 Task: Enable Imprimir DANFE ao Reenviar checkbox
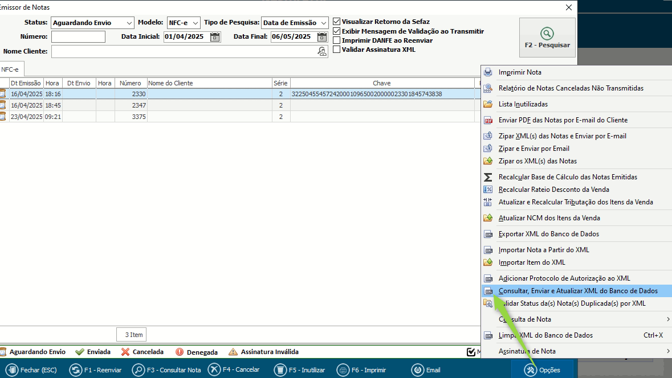point(337,40)
